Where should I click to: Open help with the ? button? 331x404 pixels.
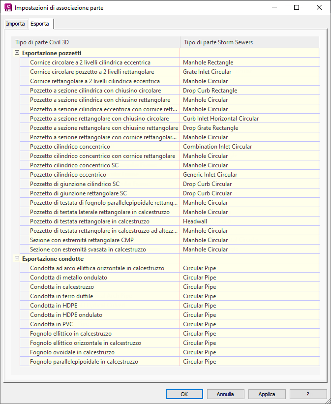pyautogui.click(x=308, y=394)
